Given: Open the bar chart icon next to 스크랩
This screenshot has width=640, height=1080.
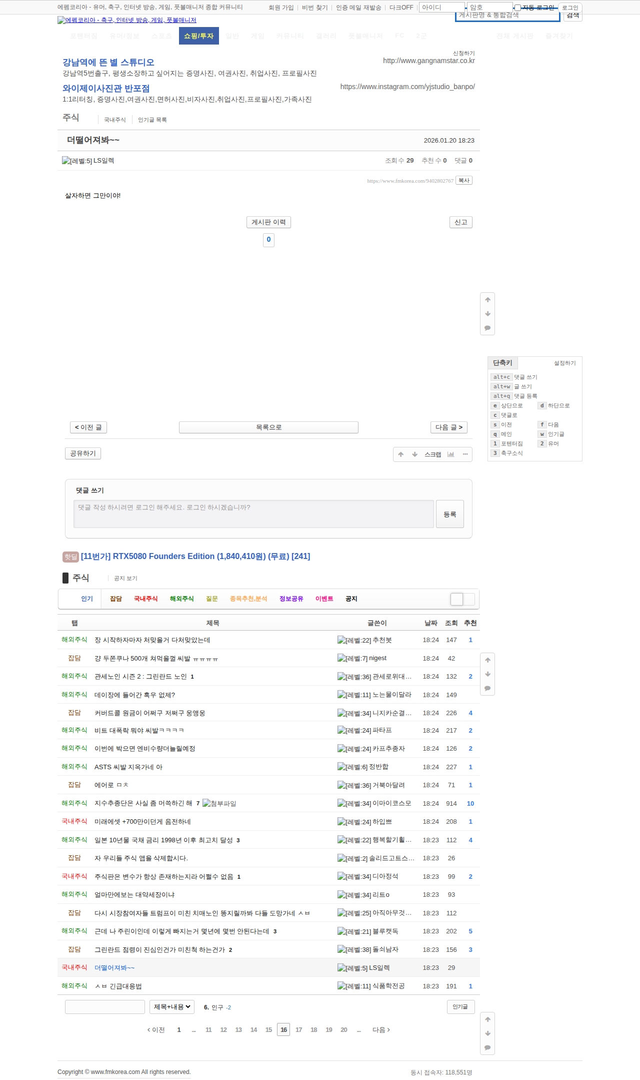Looking at the screenshot, I should 450,454.
